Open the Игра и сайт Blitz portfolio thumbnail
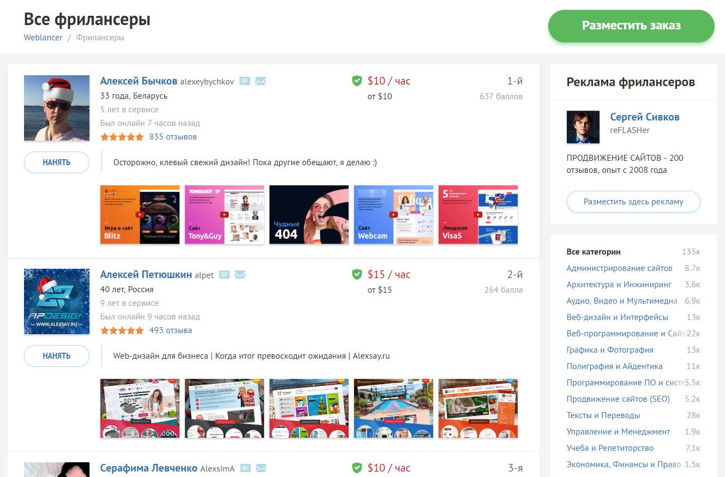This screenshot has width=725, height=477. [140, 215]
